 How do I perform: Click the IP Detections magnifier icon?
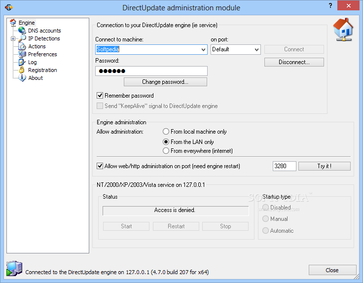point(22,38)
